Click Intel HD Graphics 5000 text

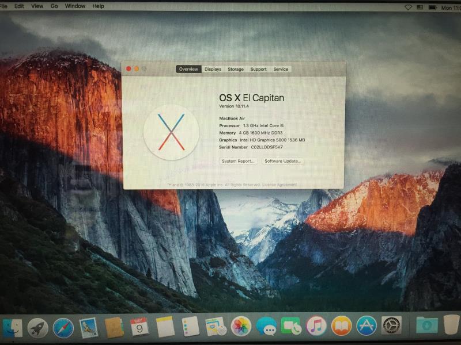(272, 140)
